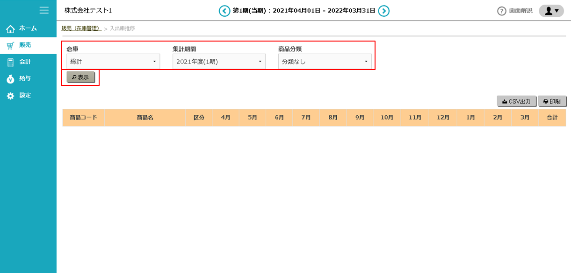The height and width of the screenshot is (273, 571).
Task: Click the hamburger menu icon in sidebar
Action: [x=44, y=10]
